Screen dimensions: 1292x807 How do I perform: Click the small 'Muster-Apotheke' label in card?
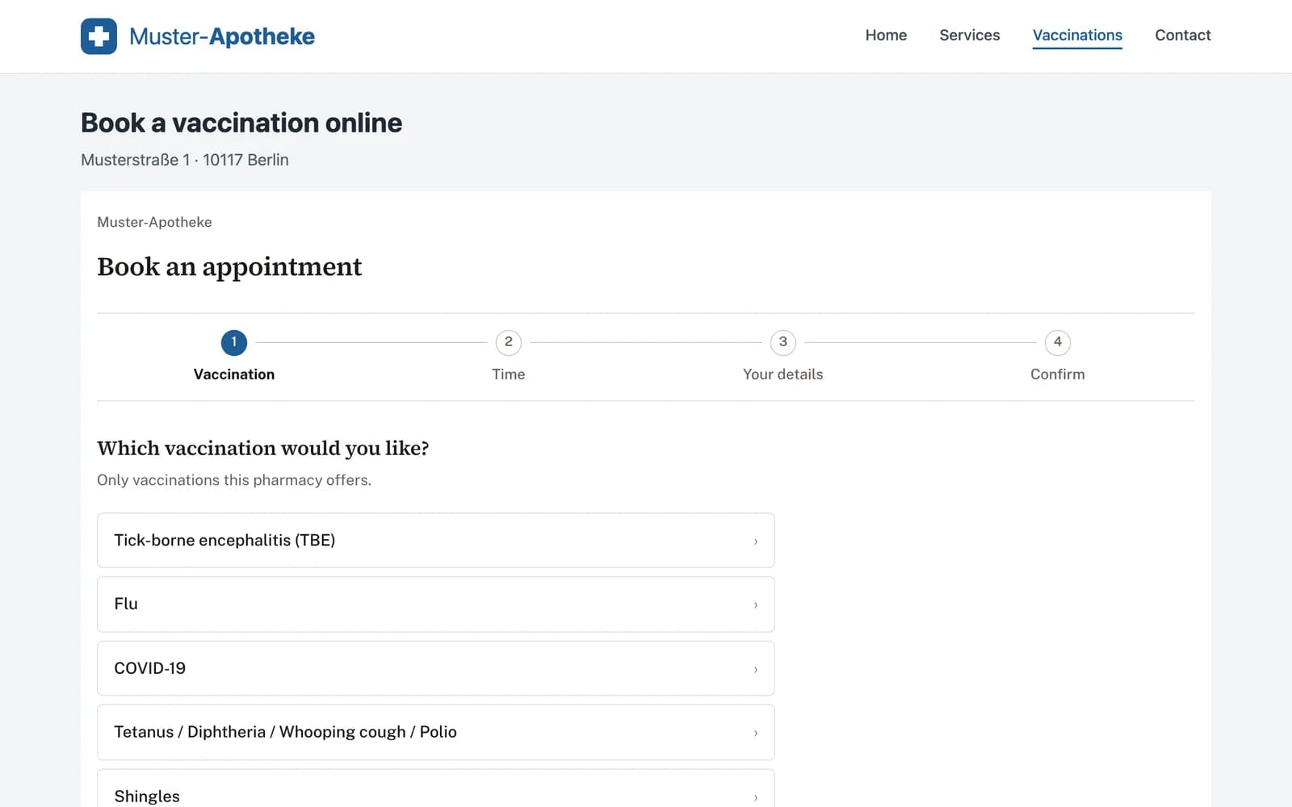[x=154, y=222]
